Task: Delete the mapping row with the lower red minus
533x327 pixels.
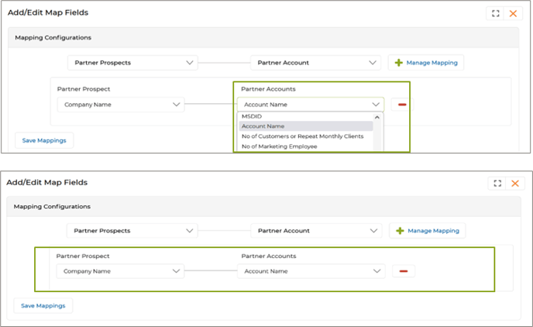Action: point(403,271)
